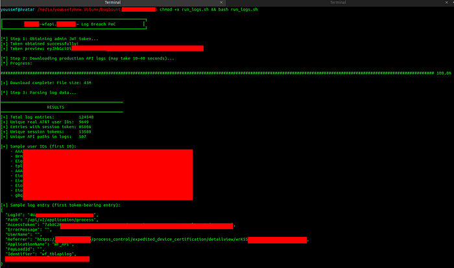Click the 'RESULTS' heading
454x268 pixels.
click(x=56, y=107)
